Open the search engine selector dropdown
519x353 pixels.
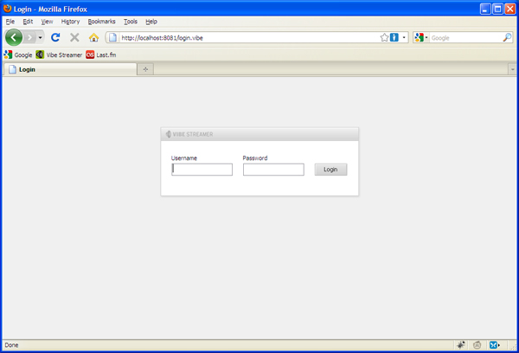click(421, 37)
